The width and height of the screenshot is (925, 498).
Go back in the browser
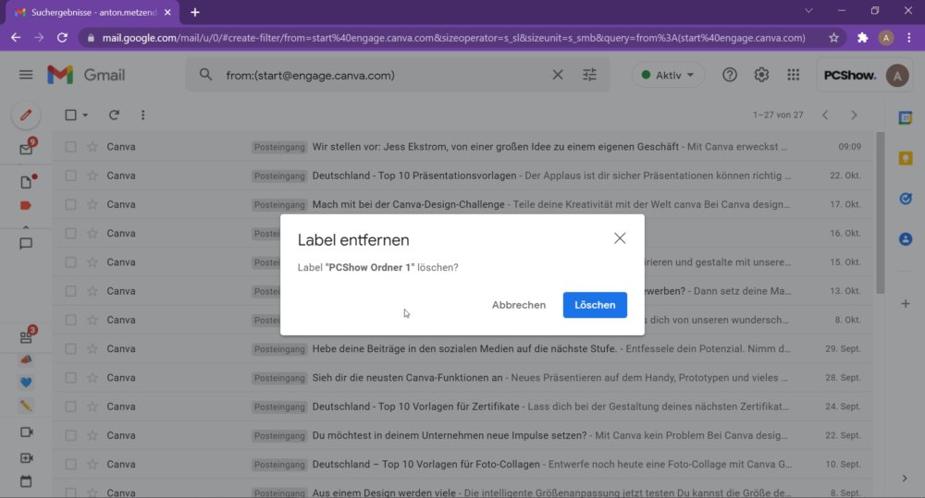pos(16,38)
